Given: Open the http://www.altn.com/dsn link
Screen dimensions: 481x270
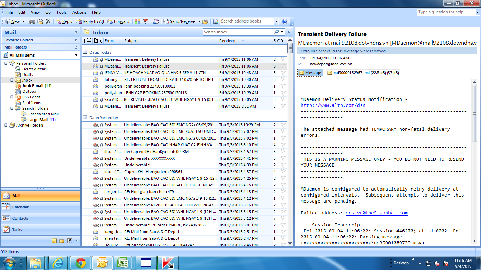Looking at the screenshot, I should pos(333,105).
